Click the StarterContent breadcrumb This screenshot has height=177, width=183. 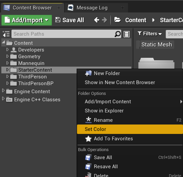(171, 20)
